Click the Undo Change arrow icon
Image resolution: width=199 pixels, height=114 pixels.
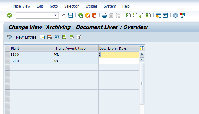[x=57, y=37]
